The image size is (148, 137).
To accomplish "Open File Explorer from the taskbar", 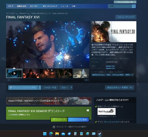I will coord(57,134).
